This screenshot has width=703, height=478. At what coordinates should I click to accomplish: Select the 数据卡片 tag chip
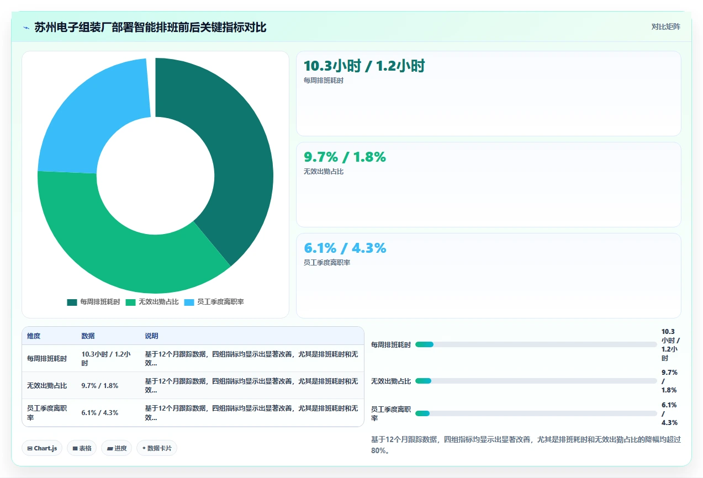(157, 448)
